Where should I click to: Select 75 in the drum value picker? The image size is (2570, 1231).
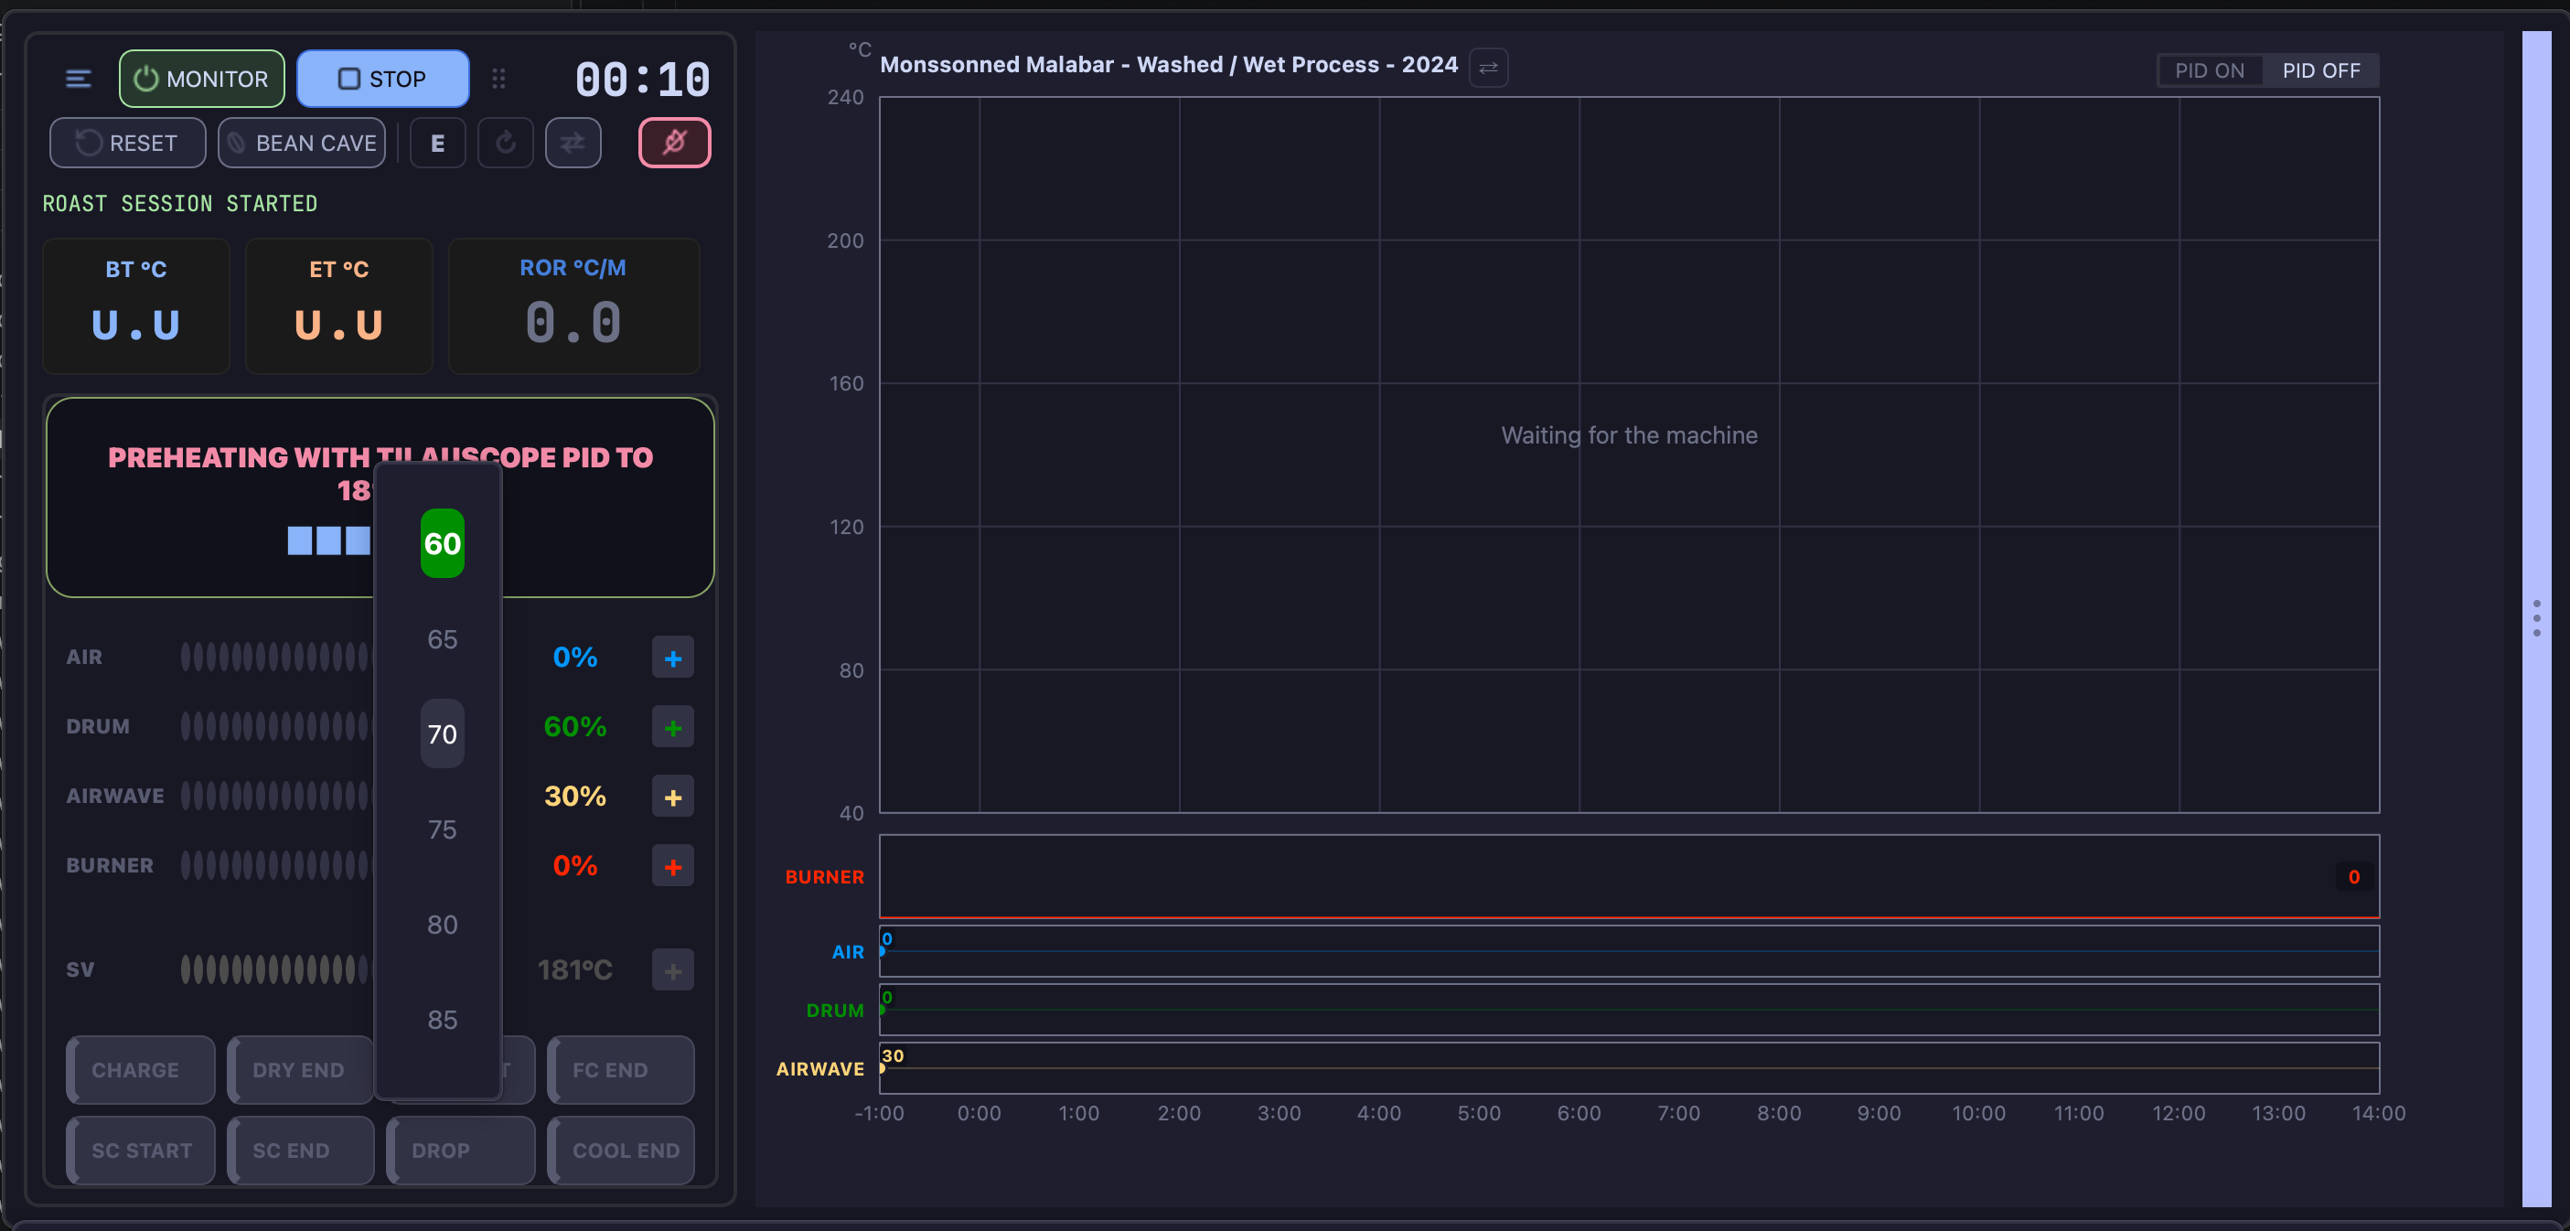click(x=442, y=829)
